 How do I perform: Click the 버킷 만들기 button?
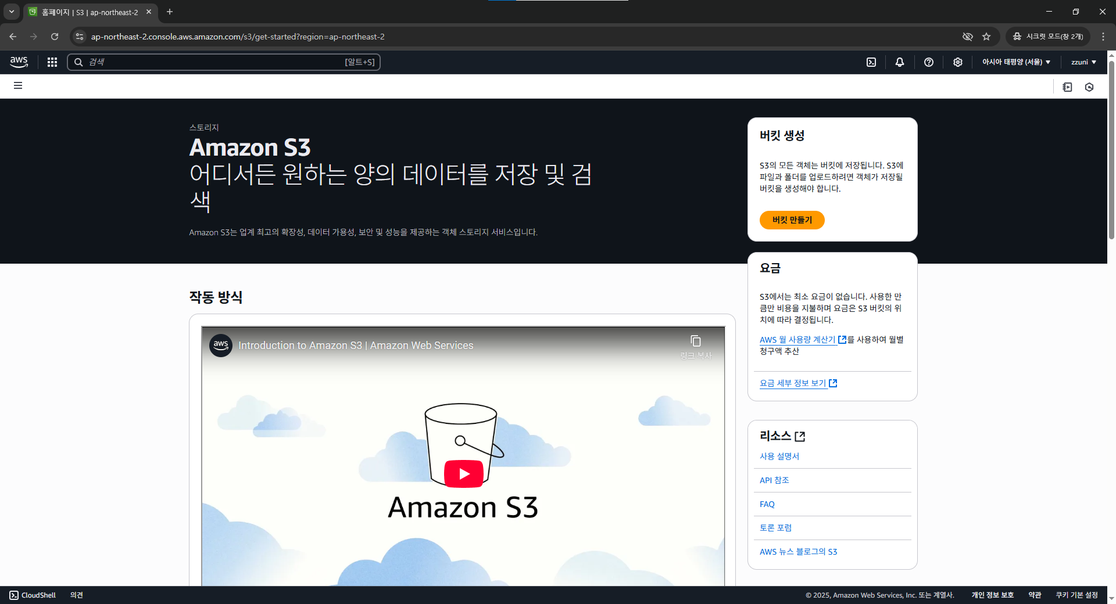pyautogui.click(x=792, y=220)
